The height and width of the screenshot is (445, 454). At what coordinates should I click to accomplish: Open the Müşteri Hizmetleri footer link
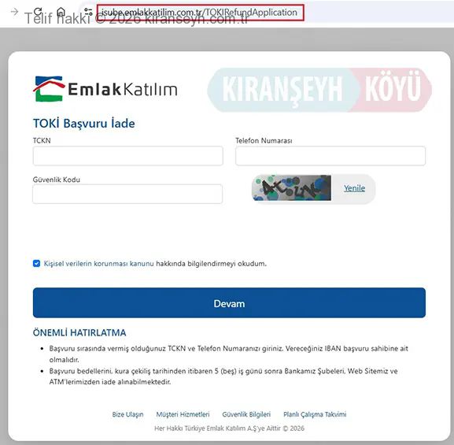pyautogui.click(x=183, y=414)
